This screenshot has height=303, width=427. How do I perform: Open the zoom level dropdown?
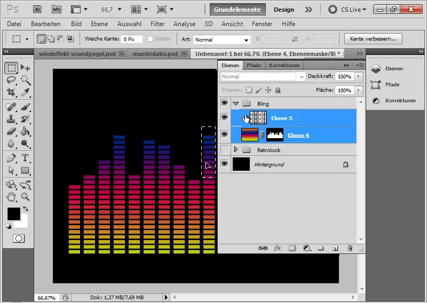pyautogui.click(x=119, y=10)
